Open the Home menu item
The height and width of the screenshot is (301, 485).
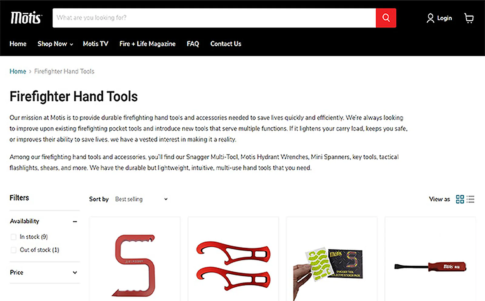pyautogui.click(x=18, y=44)
